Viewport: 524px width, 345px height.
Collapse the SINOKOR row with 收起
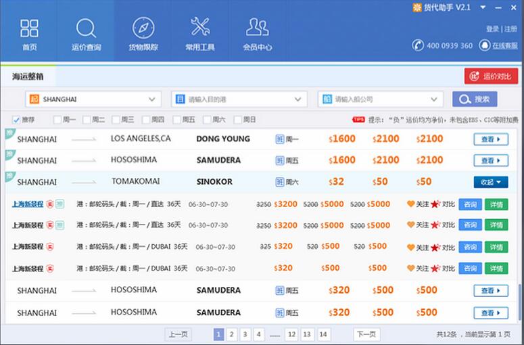click(490, 182)
